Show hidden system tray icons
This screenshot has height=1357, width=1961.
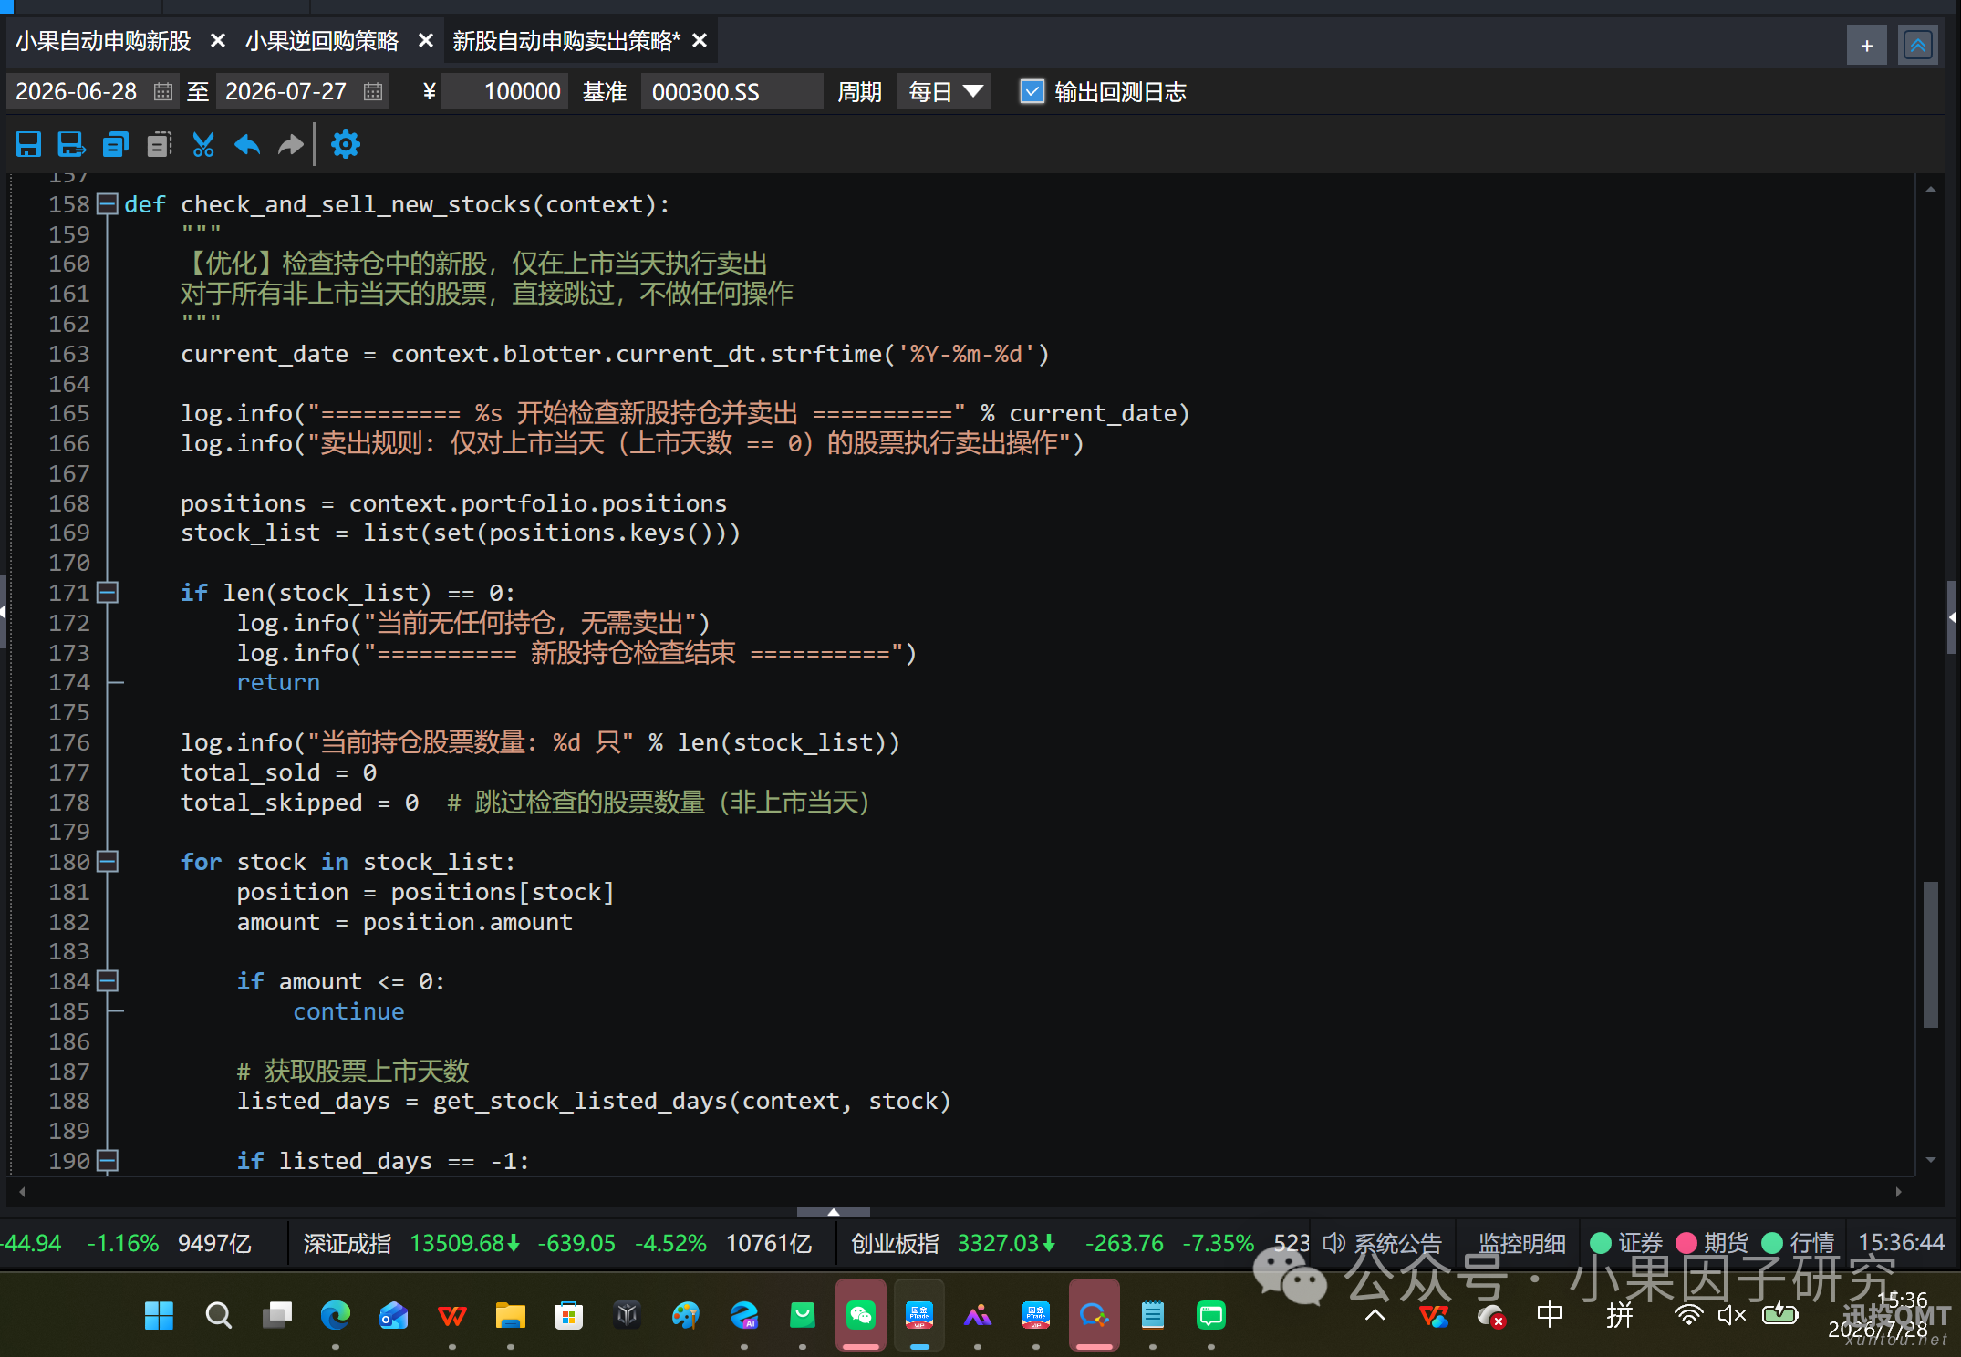[1375, 1315]
